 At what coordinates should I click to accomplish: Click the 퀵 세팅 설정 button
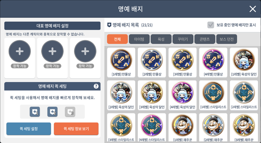(x=29, y=129)
